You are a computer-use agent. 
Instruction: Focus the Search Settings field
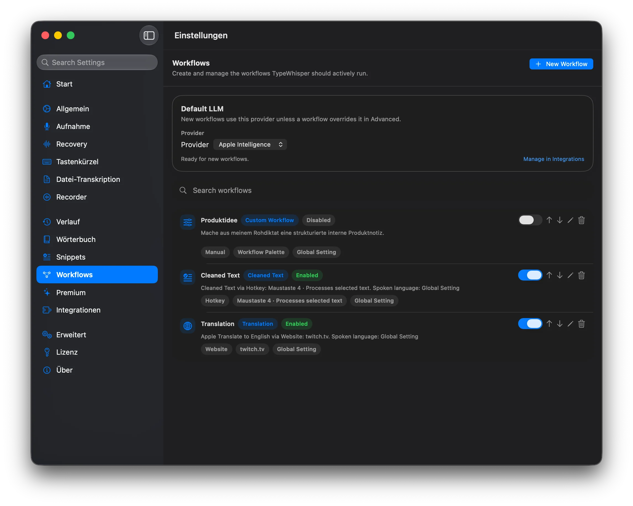point(97,63)
